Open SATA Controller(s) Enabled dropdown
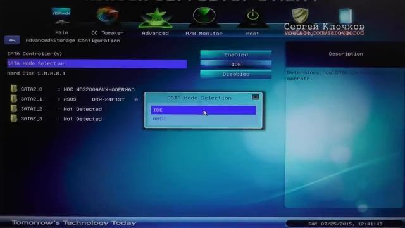This screenshot has width=405, height=228. coord(236,55)
